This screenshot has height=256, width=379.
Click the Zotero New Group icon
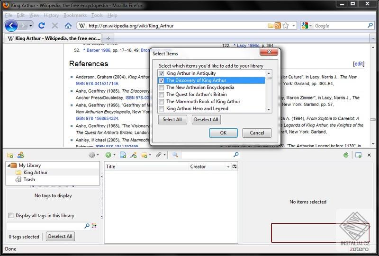tap(20, 155)
